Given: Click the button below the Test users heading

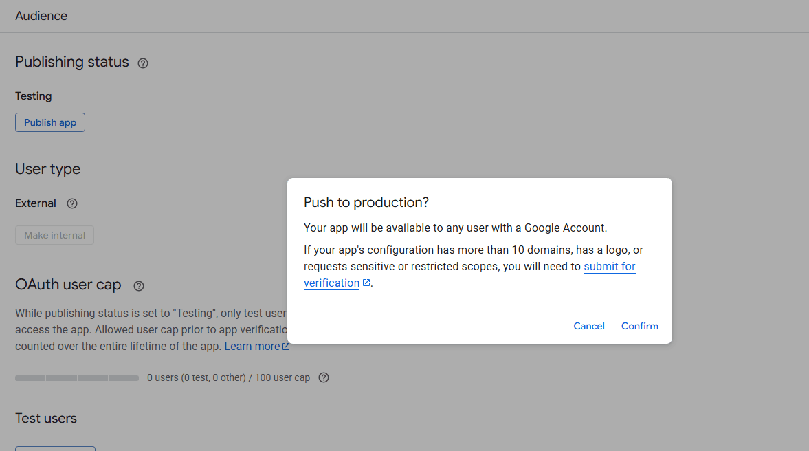Looking at the screenshot, I should point(55,448).
